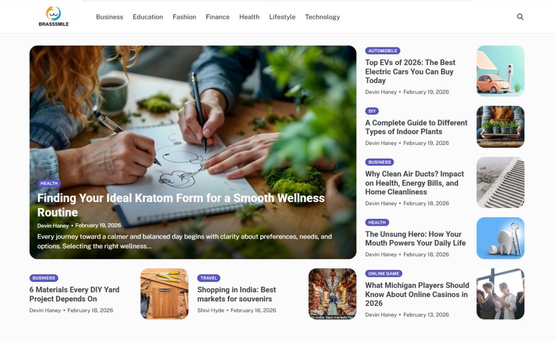Click the BrassSmile logo
Image resolution: width=556 pixels, height=341 pixels.
coord(54,16)
